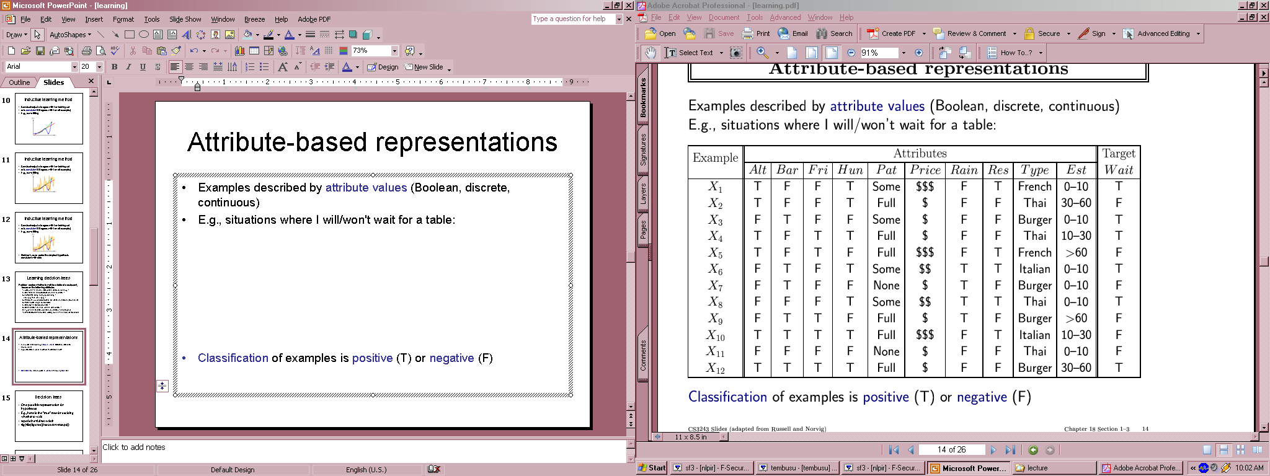The width and height of the screenshot is (1270, 476).
Task: Open the AutoShapes dropdown menu
Action: click(x=70, y=35)
